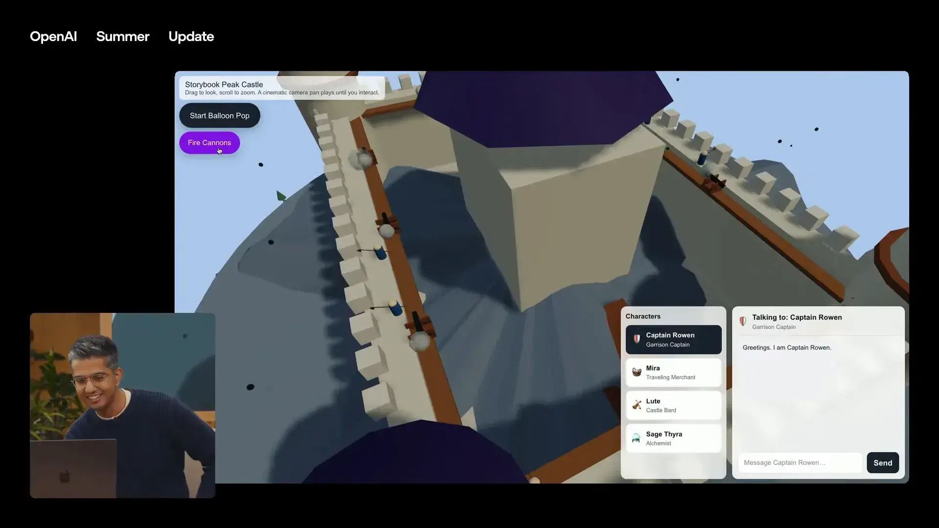This screenshot has width=939, height=528.
Task: Click Sage Thyra's alchemist icon
Action: [x=636, y=438]
